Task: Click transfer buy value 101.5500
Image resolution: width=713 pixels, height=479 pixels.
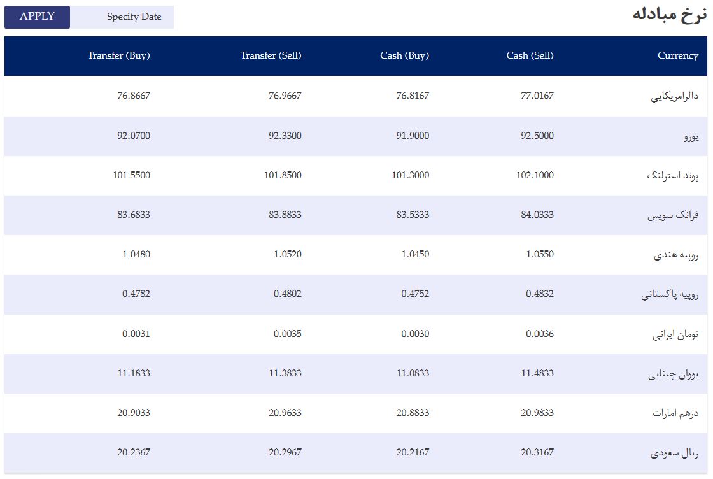Action: [131, 175]
